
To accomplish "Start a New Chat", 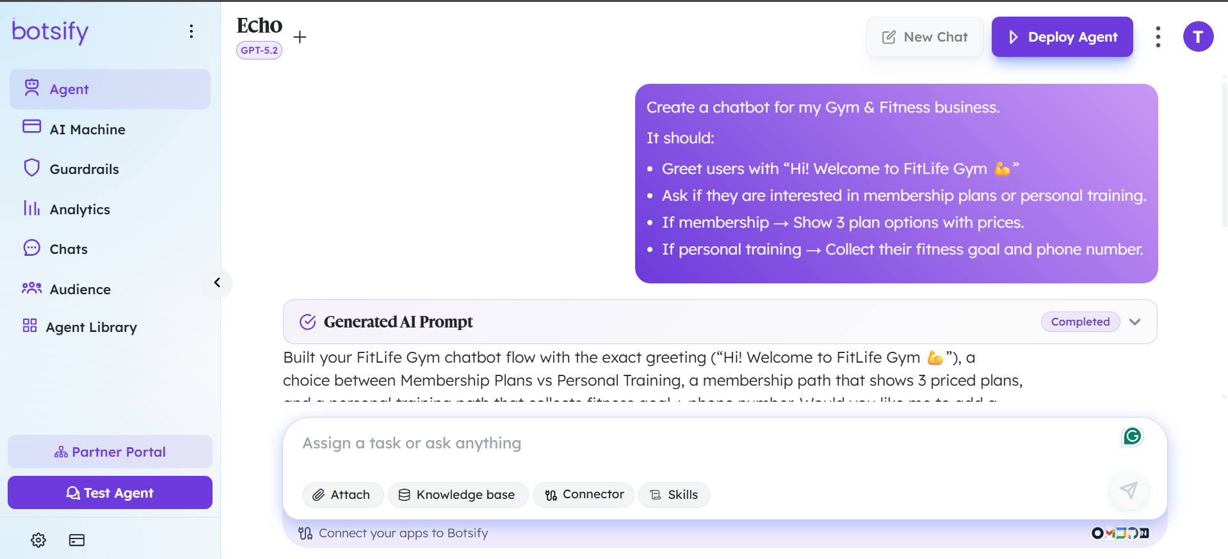I will 925,37.
